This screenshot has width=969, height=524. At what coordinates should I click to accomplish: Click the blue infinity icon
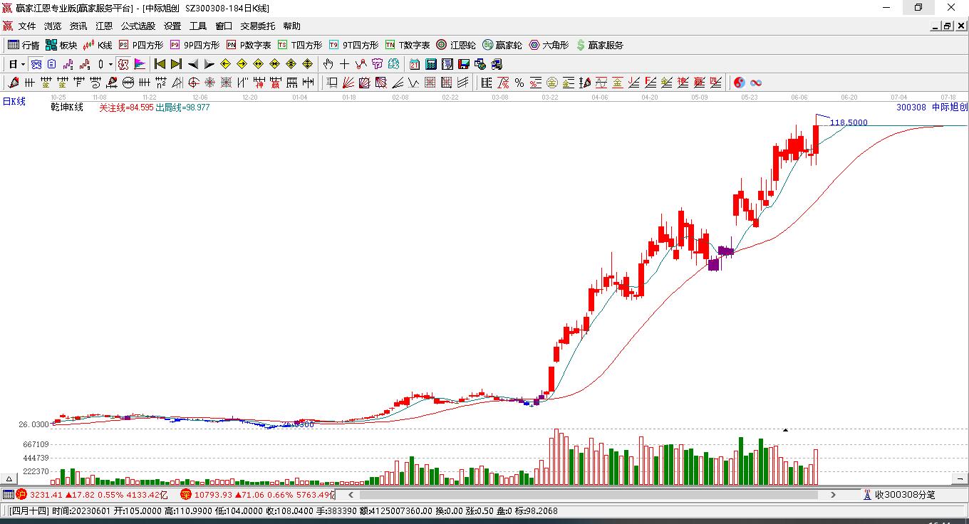757,83
